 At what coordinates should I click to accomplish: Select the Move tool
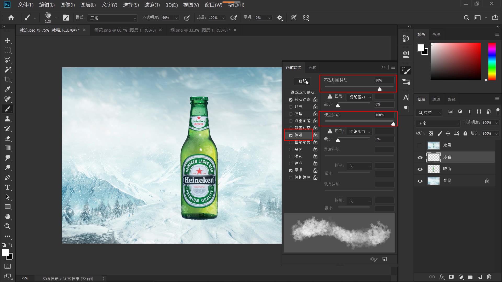point(8,40)
